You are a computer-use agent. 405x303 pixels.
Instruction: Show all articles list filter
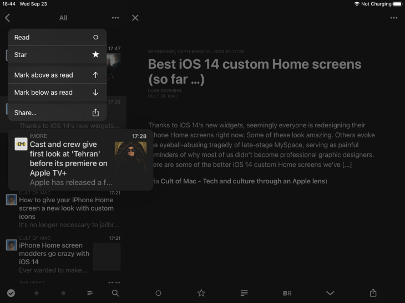click(90, 293)
